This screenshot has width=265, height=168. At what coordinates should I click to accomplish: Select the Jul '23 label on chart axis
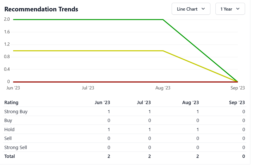point(88,88)
